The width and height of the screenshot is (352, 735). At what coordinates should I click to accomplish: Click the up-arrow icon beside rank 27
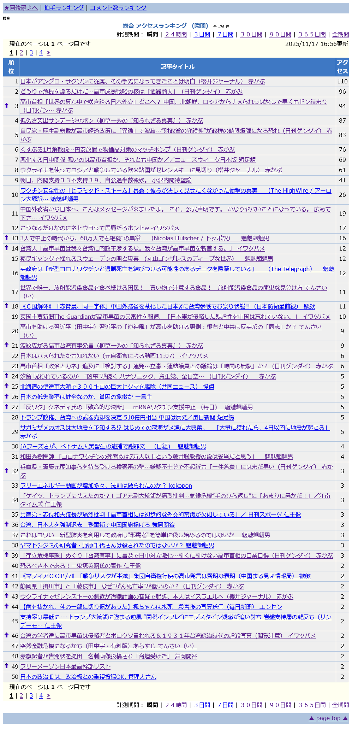(x=6, y=407)
